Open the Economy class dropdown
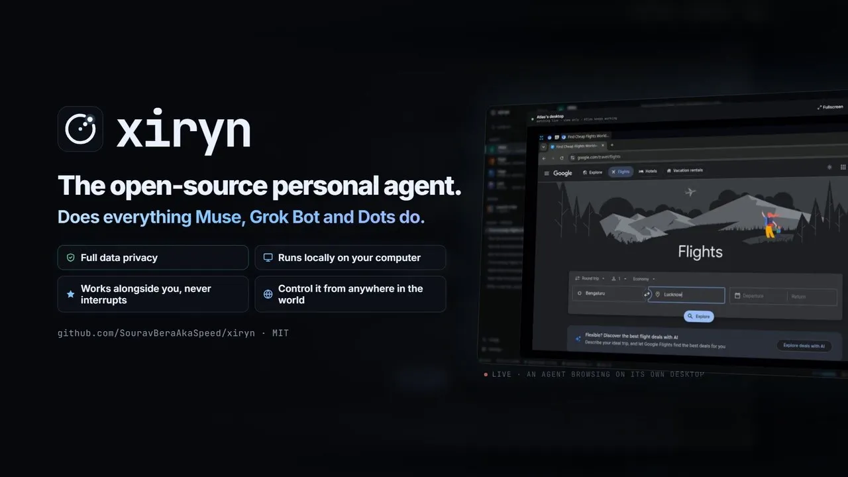The height and width of the screenshot is (477, 848). tap(644, 279)
